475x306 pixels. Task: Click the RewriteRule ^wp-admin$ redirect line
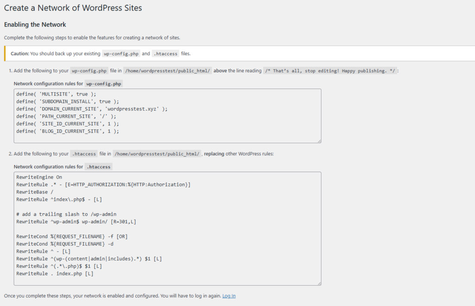pos(77,222)
